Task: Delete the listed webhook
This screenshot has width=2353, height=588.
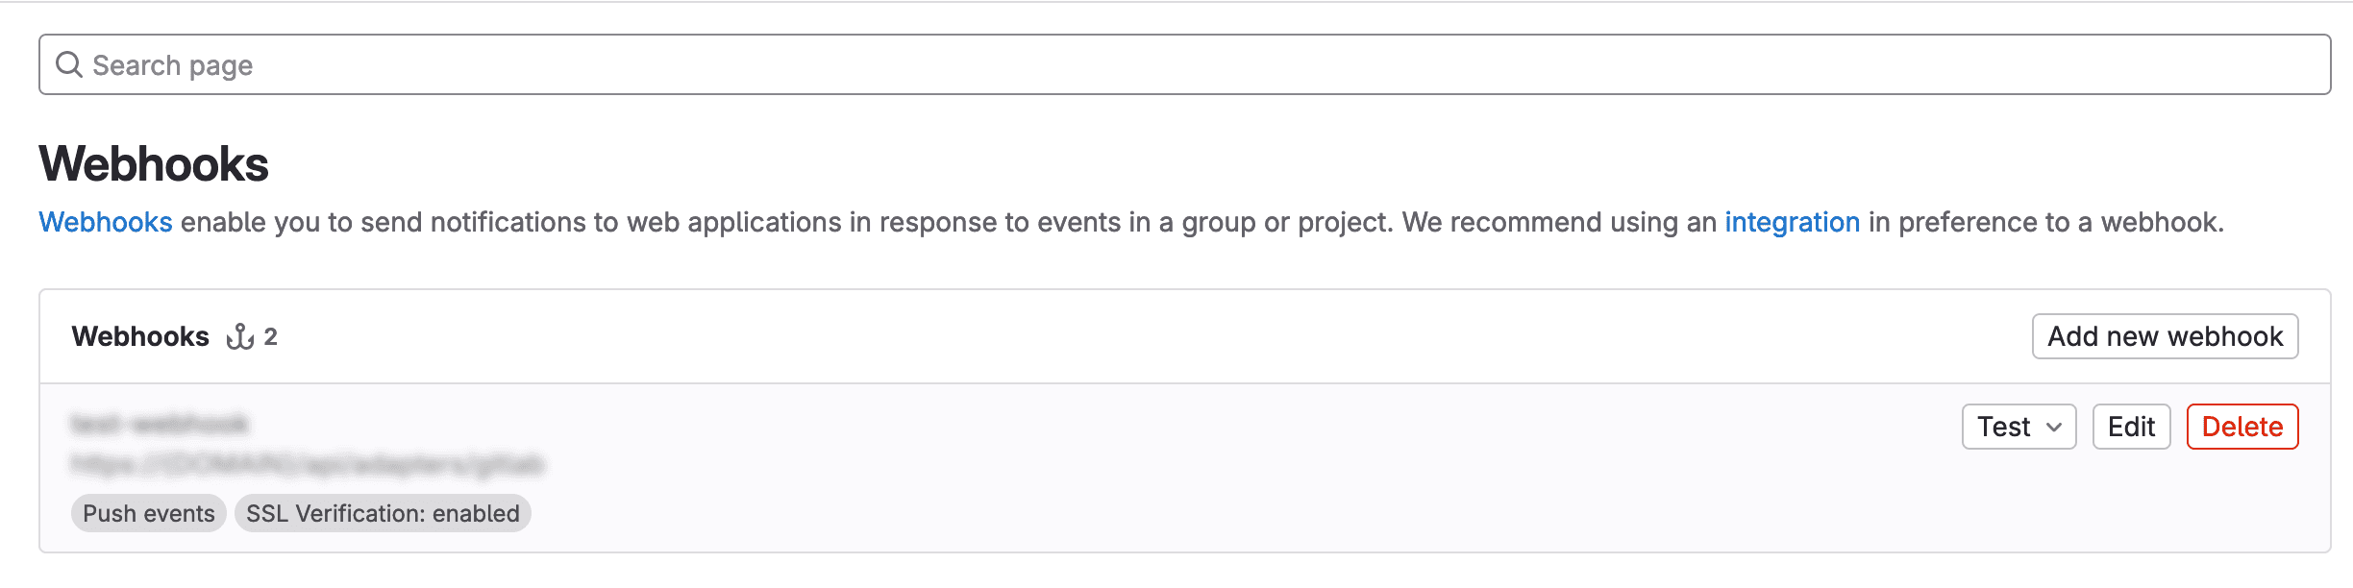Action: pyautogui.click(x=2242, y=426)
